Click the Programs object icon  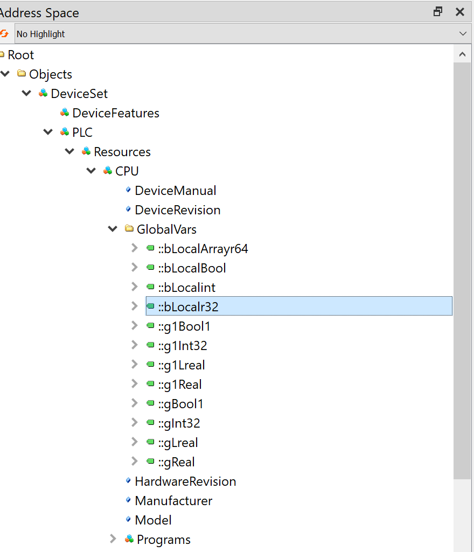point(129,539)
